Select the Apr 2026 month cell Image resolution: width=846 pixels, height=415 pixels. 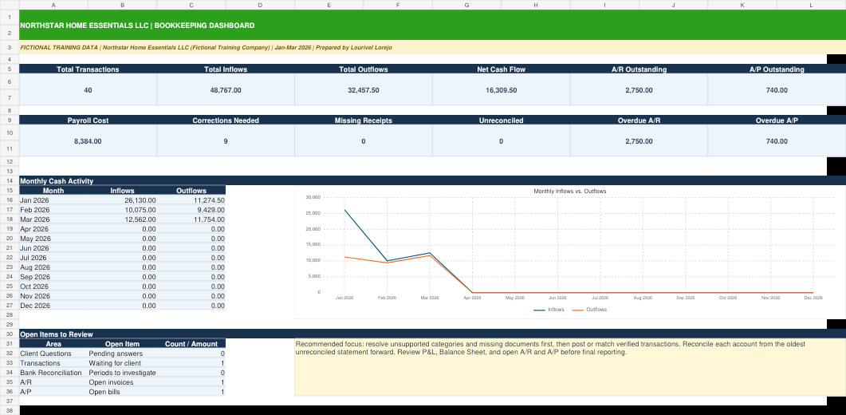53,228
